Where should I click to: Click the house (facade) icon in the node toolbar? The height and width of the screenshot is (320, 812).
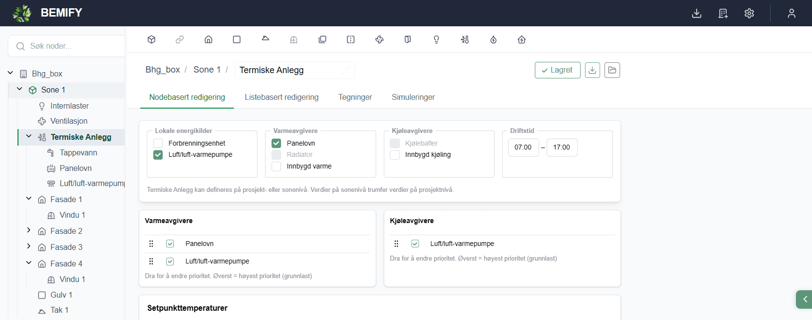pyautogui.click(x=208, y=39)
